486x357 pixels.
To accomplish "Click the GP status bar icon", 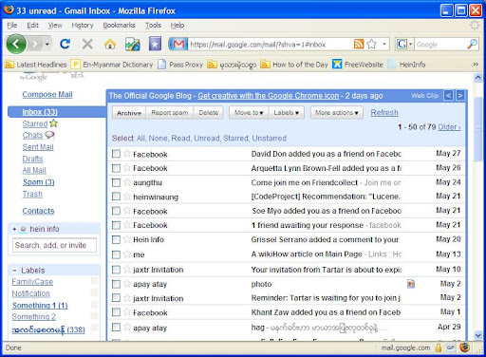I will 451,348.
